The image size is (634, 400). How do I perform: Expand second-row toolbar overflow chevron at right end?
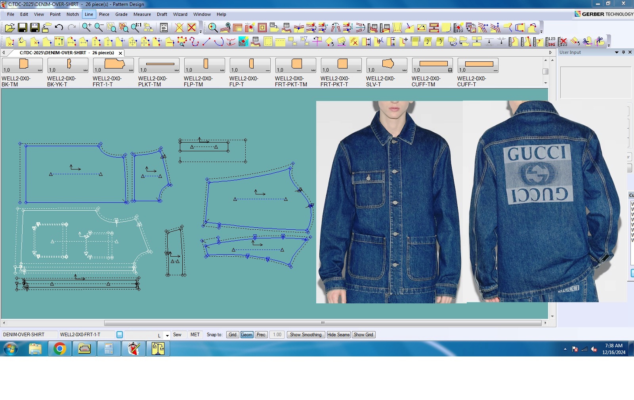(609, 45)
